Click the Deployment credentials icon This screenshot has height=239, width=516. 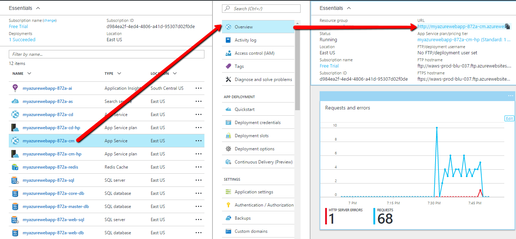(229, 123)
